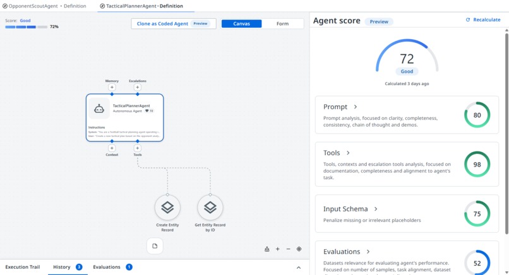Click Evaluations tab count badge 1
This screenshot has width=509, height=275.
tap(129, 267)
